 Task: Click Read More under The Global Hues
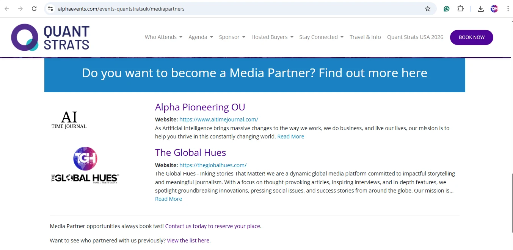pyautogui.click(x=168, y=199)
